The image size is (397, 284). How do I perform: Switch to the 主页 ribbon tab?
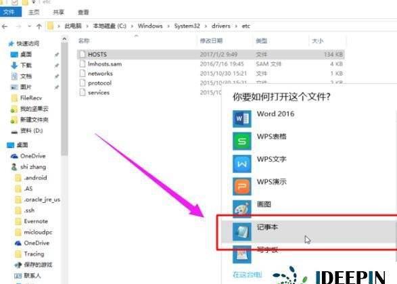pyautogui.click(x=34, y=12)
